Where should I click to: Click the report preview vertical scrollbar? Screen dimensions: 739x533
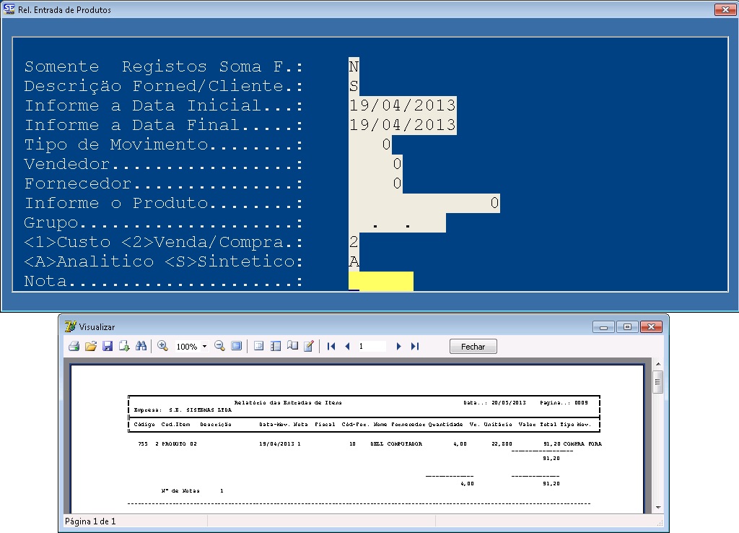coord(657,441)
